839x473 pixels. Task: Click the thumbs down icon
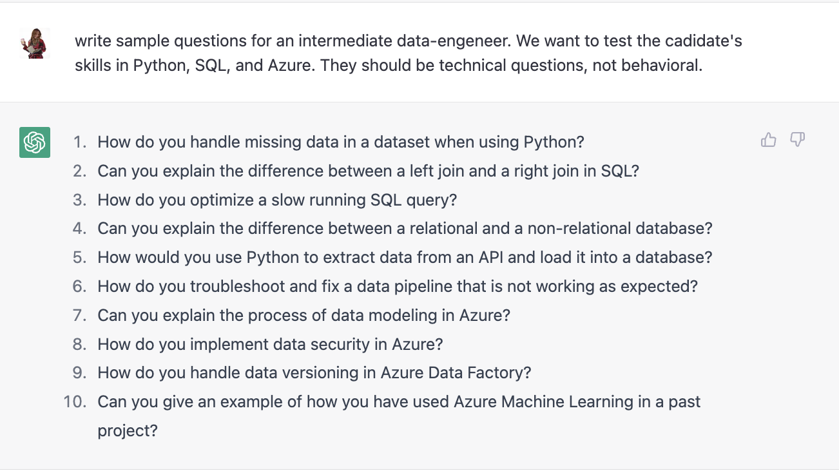[x=798, y=140]
